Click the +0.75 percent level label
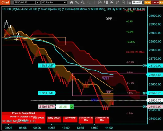 click(129, 22)
